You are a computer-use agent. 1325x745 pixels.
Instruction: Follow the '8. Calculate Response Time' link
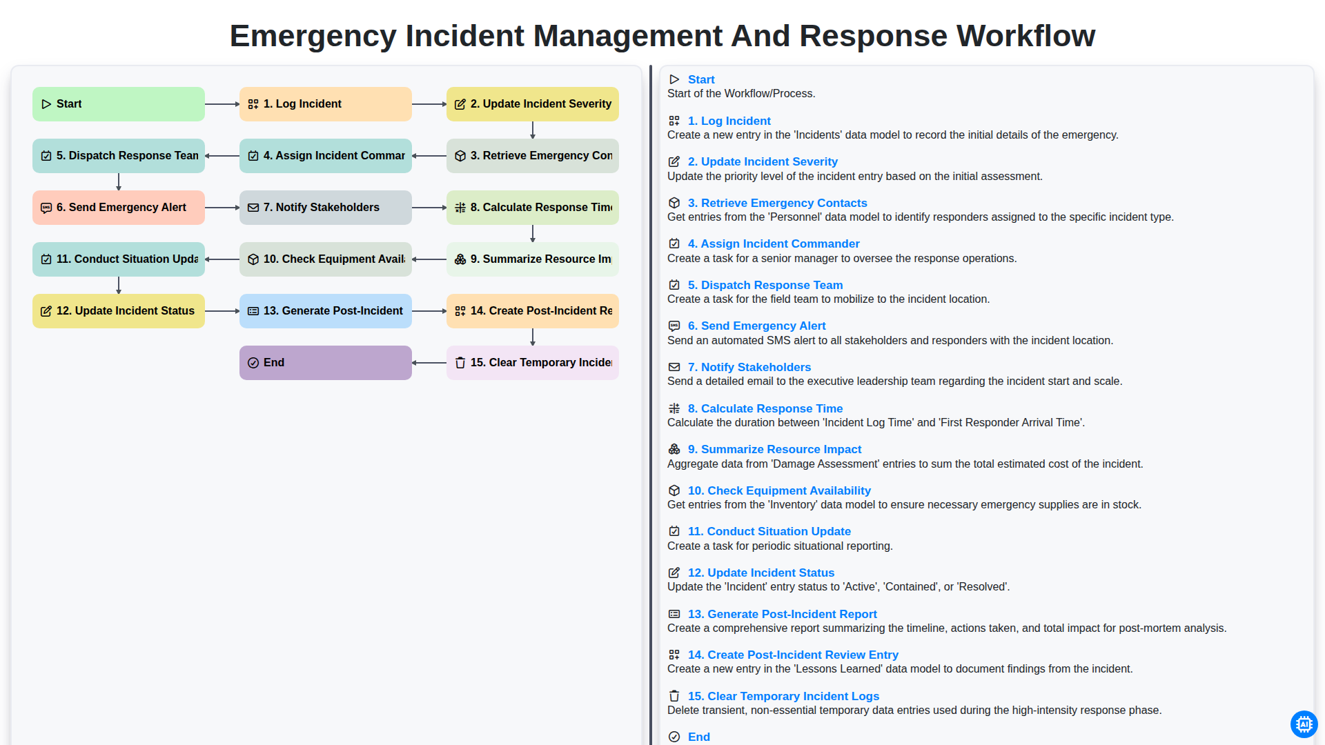[765, 408]
